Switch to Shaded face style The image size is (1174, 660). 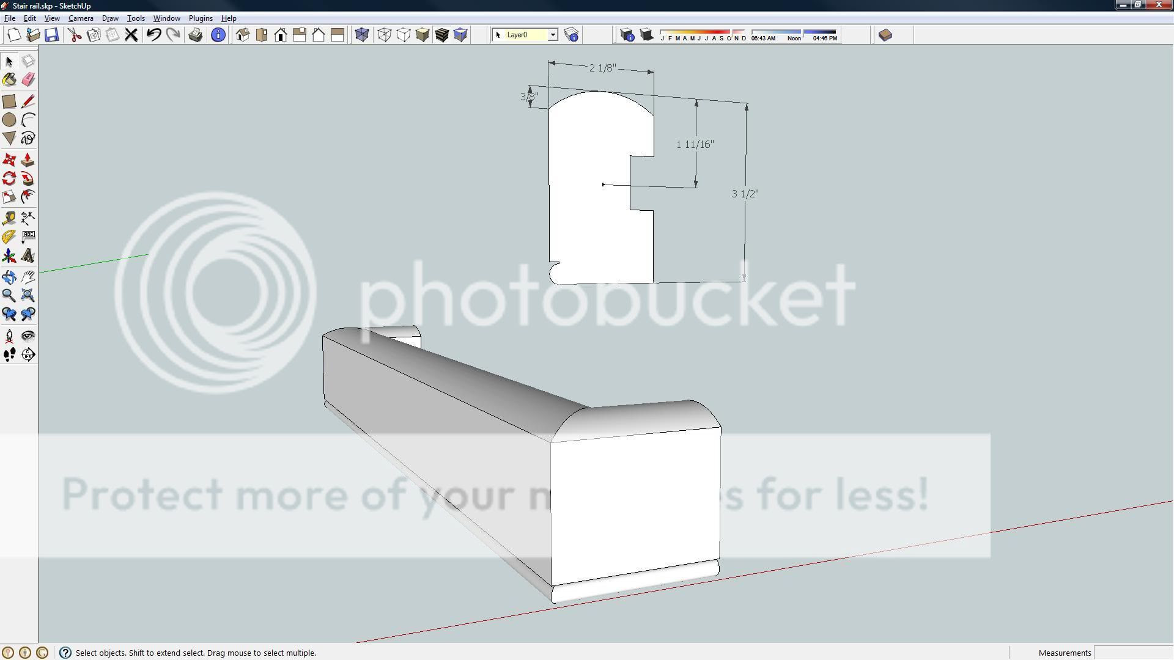pyautogui.click(x=423, y=35)
